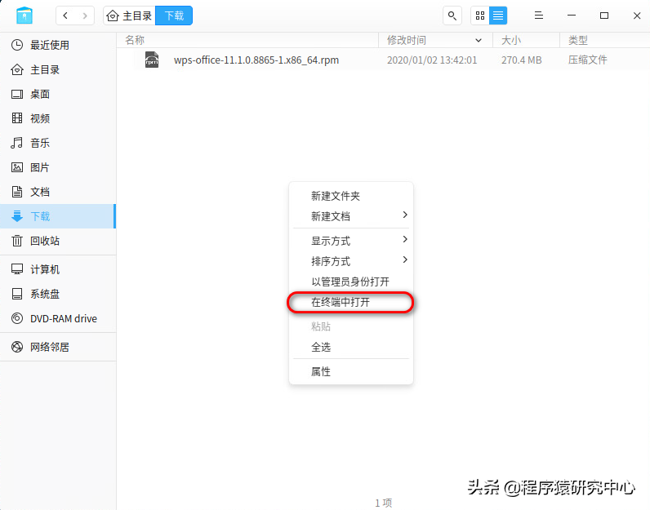Click the network icon beside 网络邻居
The height and width of the screenshot is (510, 650).
(17, 347)
